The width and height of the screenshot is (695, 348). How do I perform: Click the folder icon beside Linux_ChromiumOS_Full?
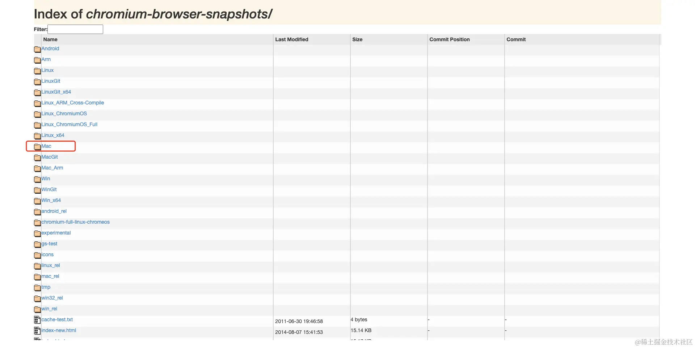click(37, 125)
